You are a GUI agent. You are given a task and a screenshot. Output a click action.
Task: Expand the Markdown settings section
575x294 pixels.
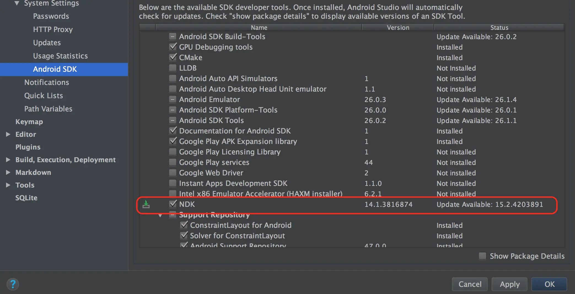pyautogui.click(x=8, y=172)
